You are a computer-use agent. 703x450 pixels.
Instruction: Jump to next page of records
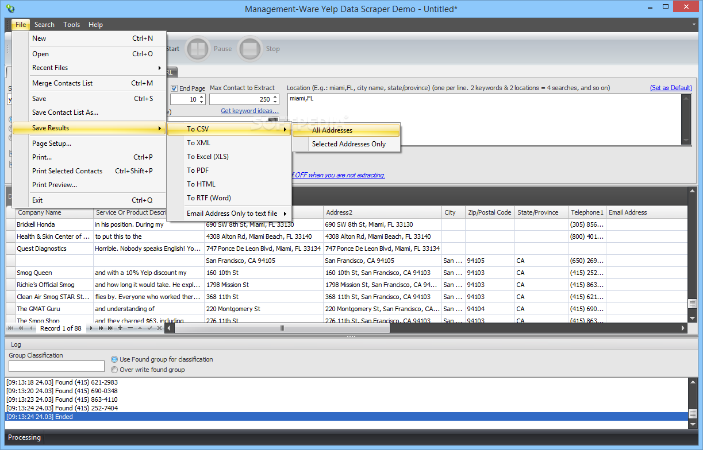coord(101,328)
